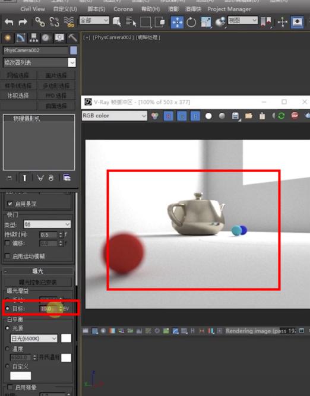Toggle Window/Crossing selection icon
310x396 pixels.
click(x=160, y=22)
